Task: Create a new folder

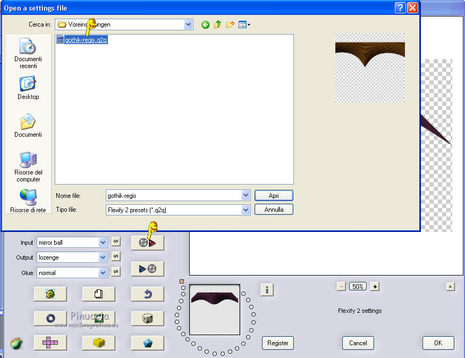Action: tap(230, 24)
